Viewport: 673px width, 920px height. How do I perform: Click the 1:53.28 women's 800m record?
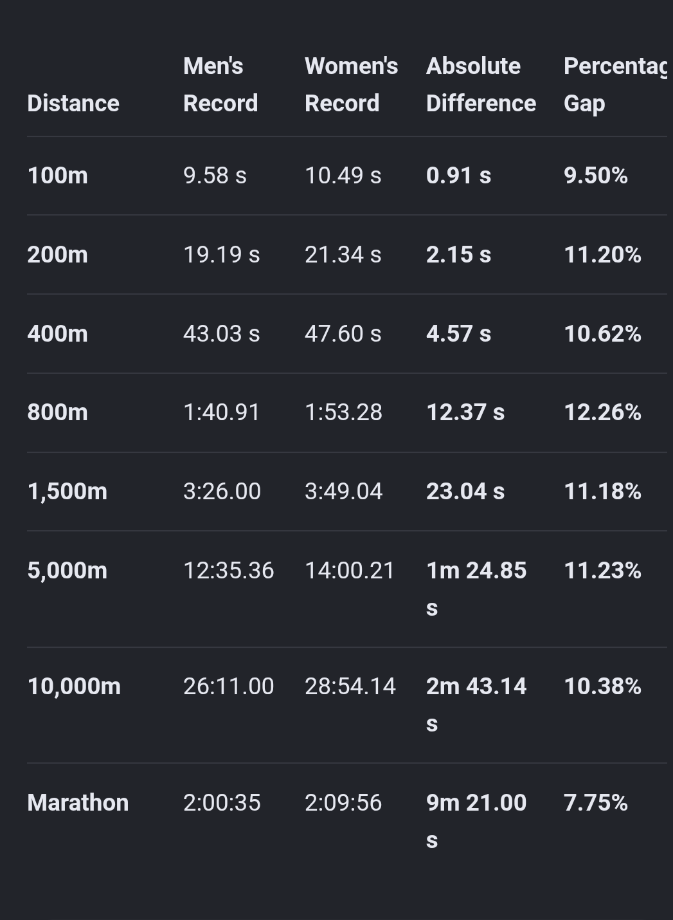[343, 412]
